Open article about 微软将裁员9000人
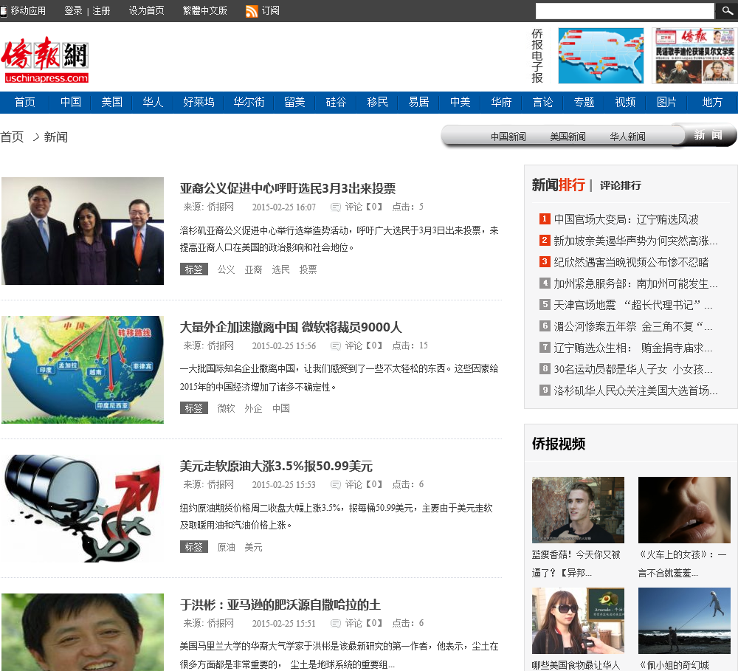The image size is (738, 671). 291,327
